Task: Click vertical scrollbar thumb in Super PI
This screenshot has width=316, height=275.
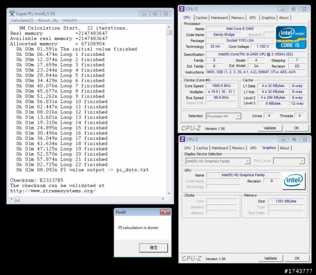Action: tap(169, 32)
